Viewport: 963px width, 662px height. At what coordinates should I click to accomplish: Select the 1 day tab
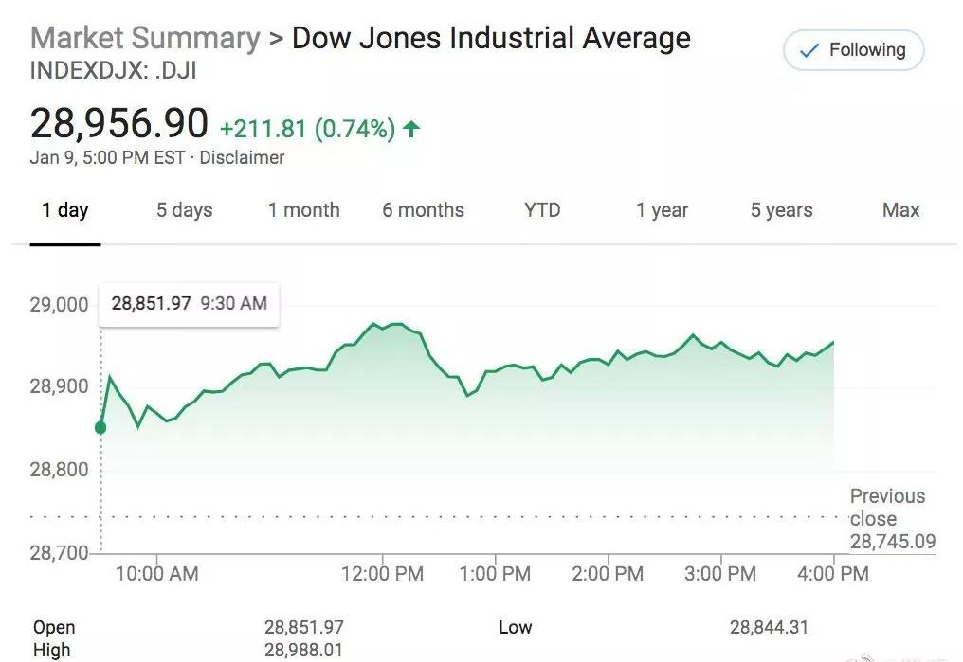coord(64,210)
